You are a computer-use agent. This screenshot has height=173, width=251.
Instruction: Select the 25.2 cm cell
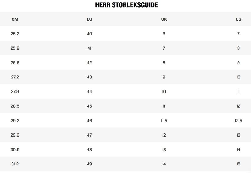(x=15, y=34)
